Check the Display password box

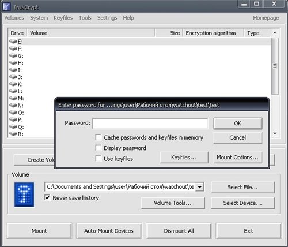(x=98, y=148)
